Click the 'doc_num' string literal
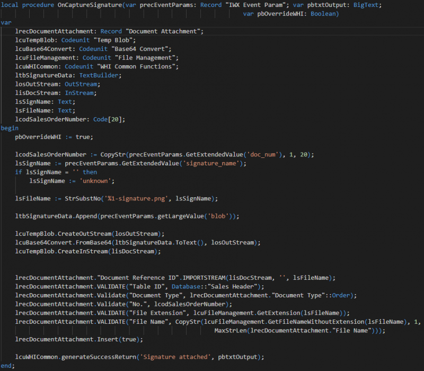This screenshot has width=424, height=371. click(x=263, y=155)
